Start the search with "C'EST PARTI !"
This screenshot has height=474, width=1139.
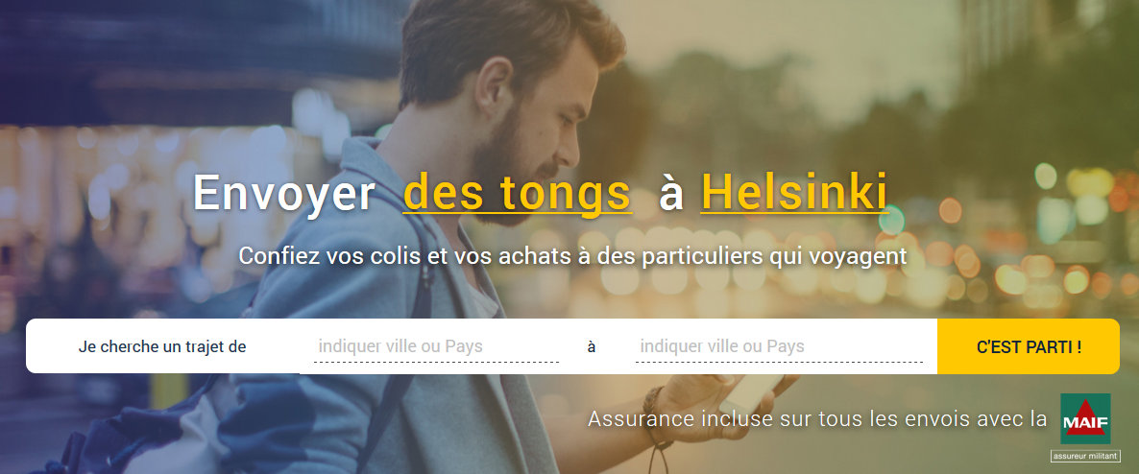click(x=1028, y=346)
